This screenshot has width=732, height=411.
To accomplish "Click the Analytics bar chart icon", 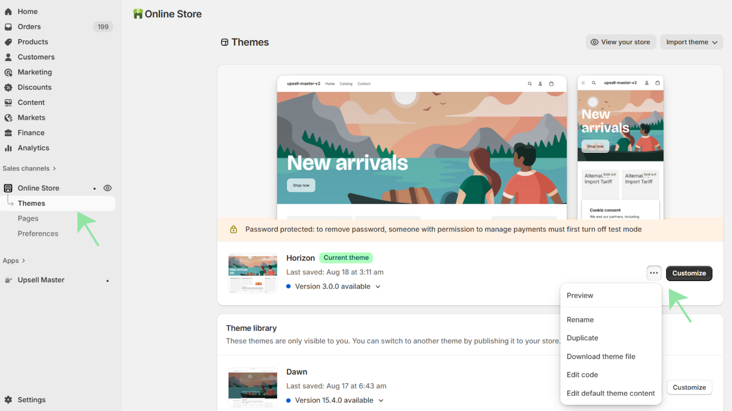I will coord(8,148).
